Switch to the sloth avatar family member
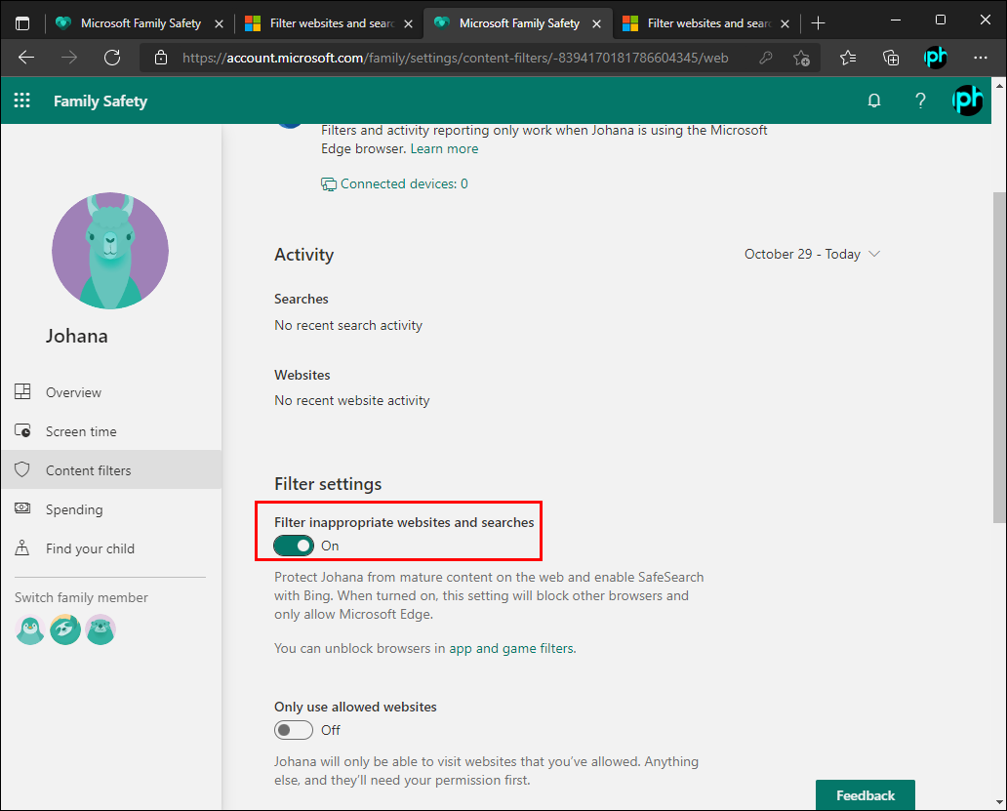This screenshot has width=1007, height=811. (x=65, y=629)
